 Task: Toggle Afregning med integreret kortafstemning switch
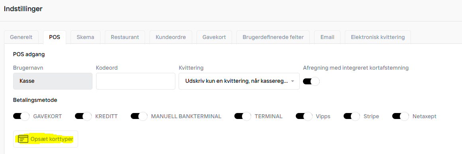311,81
